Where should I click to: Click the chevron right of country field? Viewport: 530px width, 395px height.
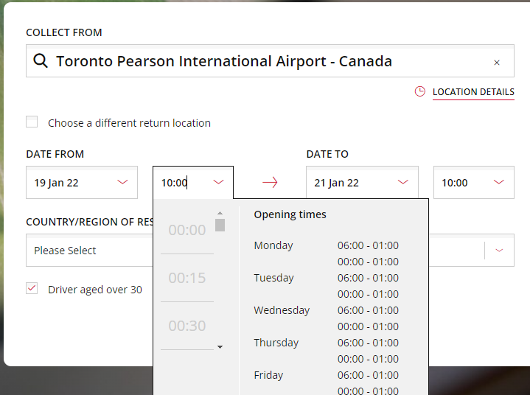pyautogui.click(x=500, y=251)
